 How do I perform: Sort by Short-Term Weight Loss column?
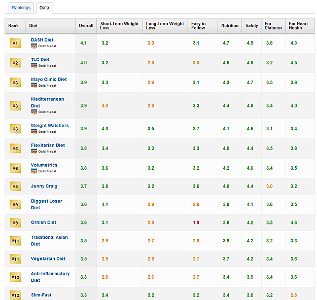click(119, 26)
